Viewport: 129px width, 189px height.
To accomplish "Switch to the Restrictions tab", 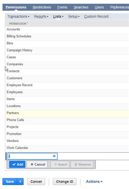I will click(42, 7).
